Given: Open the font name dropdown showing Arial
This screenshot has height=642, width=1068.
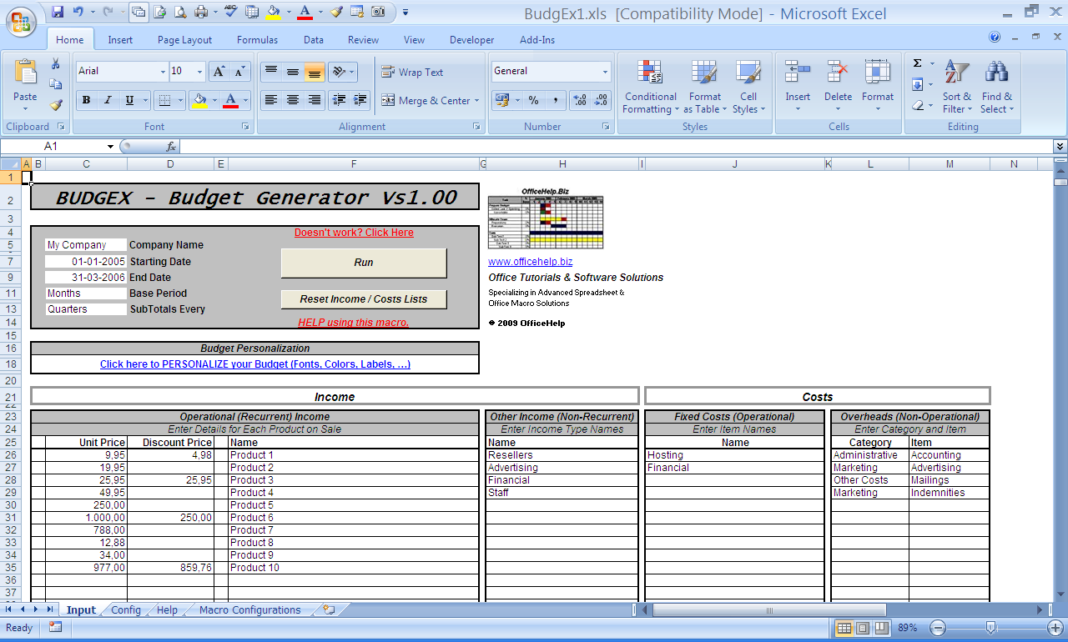Looking at the screenshot, I should [x=163, y=72].
